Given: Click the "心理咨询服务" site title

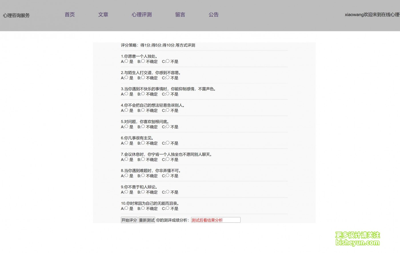Looking at the screenshot, I should (16, 15).
